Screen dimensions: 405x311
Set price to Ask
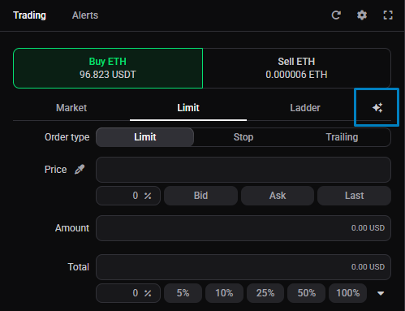point(278,196)
